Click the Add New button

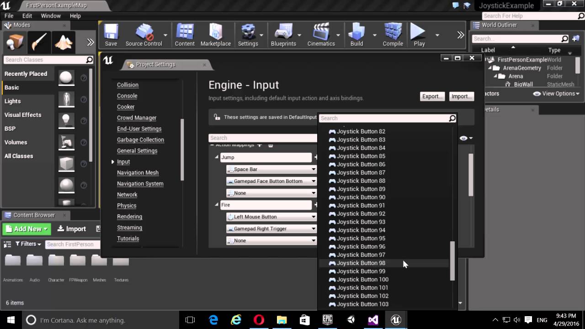(27, 229)
